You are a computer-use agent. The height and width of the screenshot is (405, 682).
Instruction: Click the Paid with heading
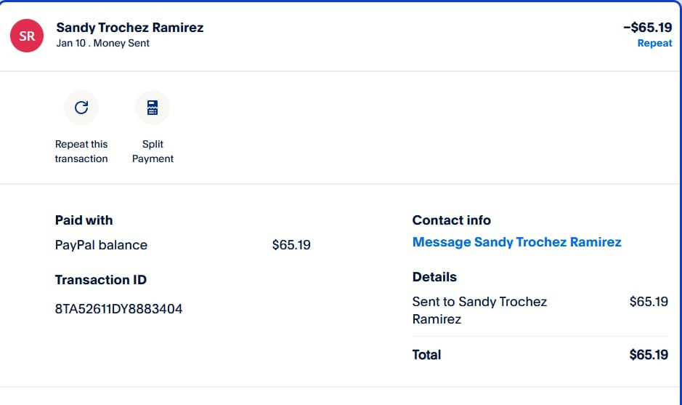point(84,220)
